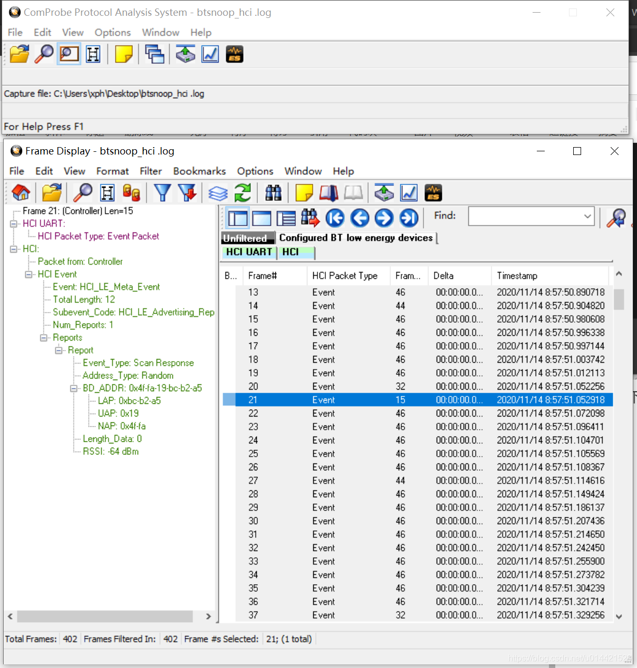Click magnifier icon in ComProbe main window toolbar
Viewport: 637px width, 668px height.
44,54
